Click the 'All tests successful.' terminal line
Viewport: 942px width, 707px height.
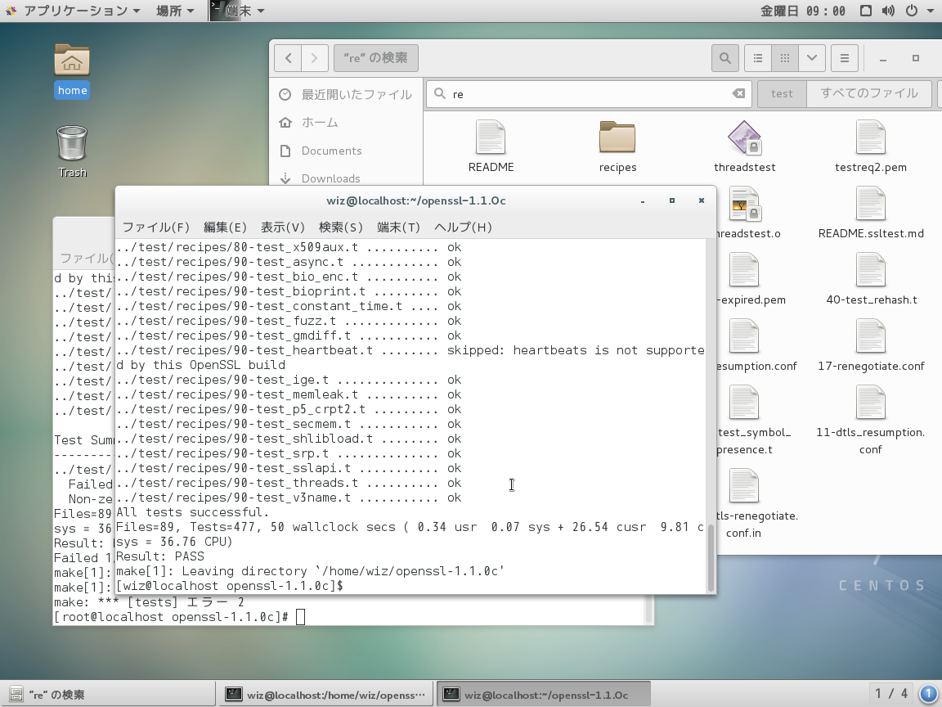tap(193, 512)
